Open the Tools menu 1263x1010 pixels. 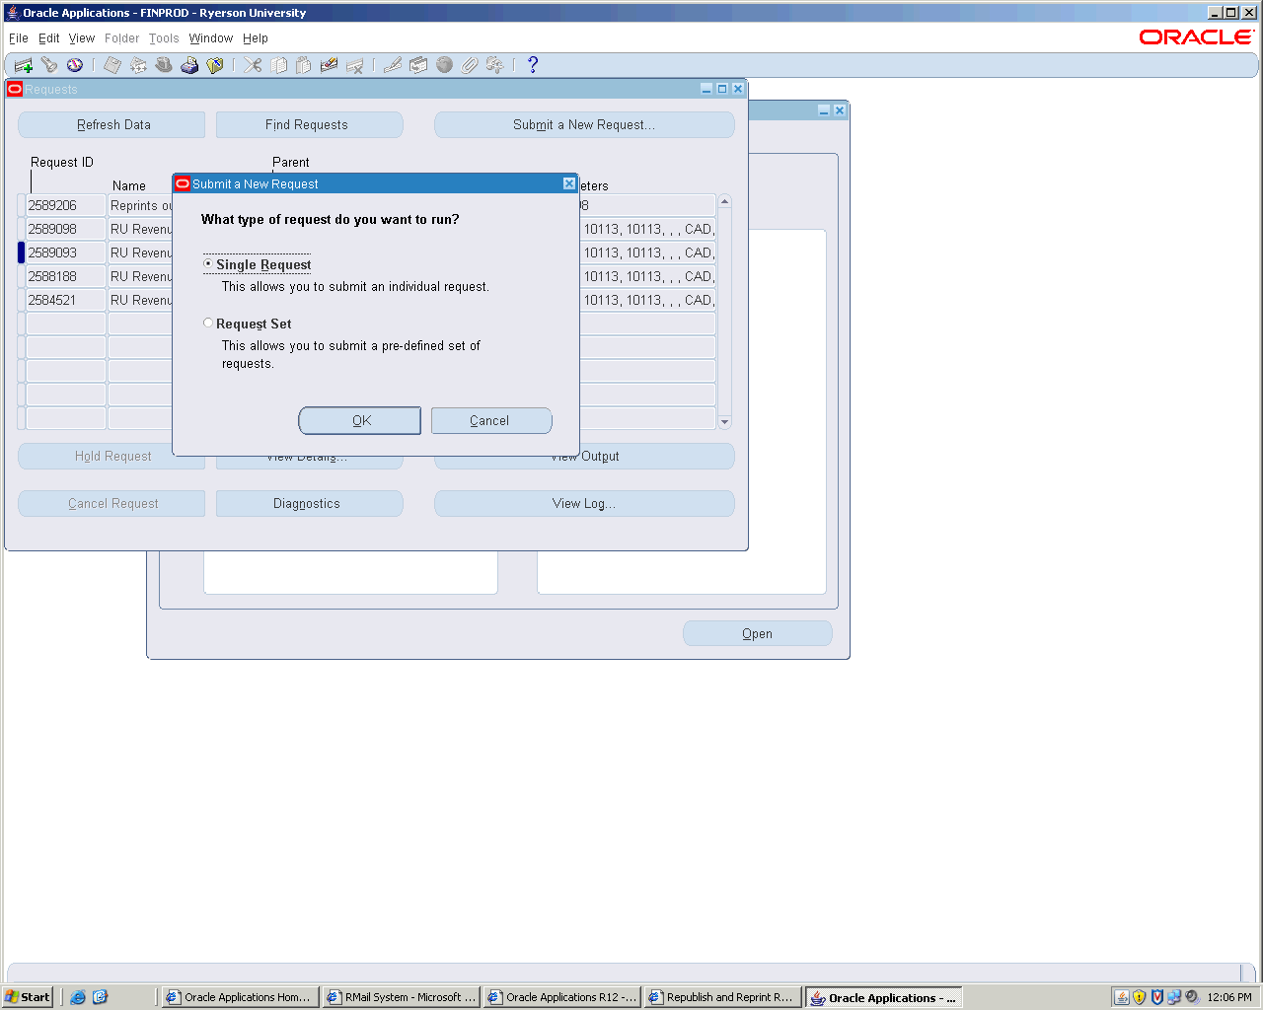point(164,38)
